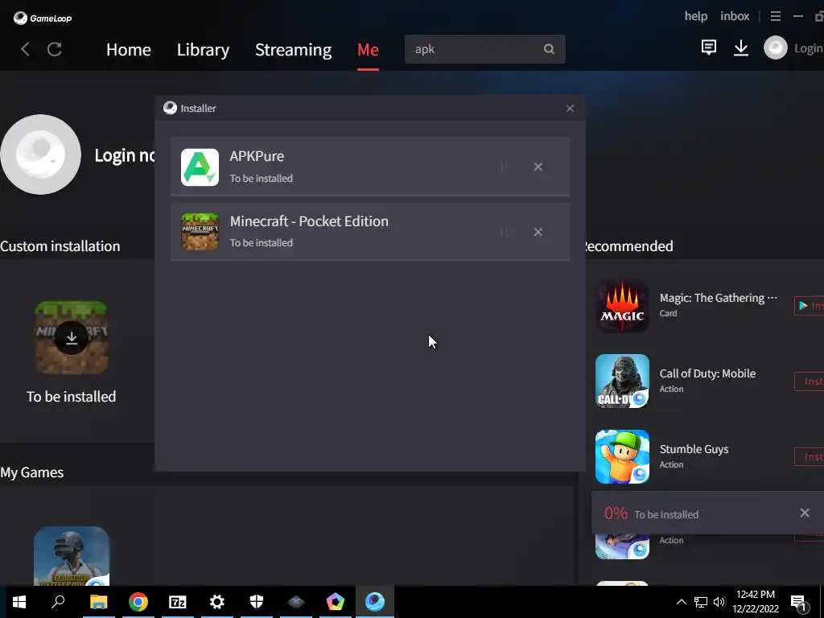Install Magic: The Gathering
824x618 pixels.
coord(810,306)
